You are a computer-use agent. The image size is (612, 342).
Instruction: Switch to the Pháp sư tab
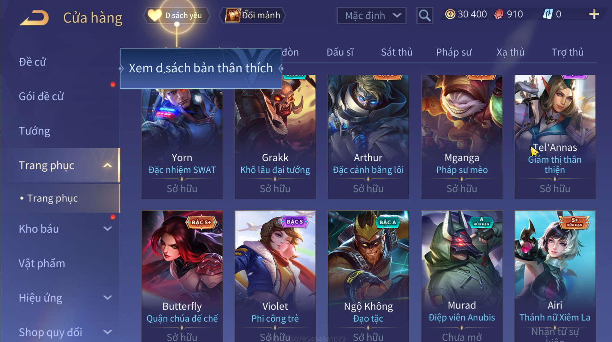pos(454,52)
